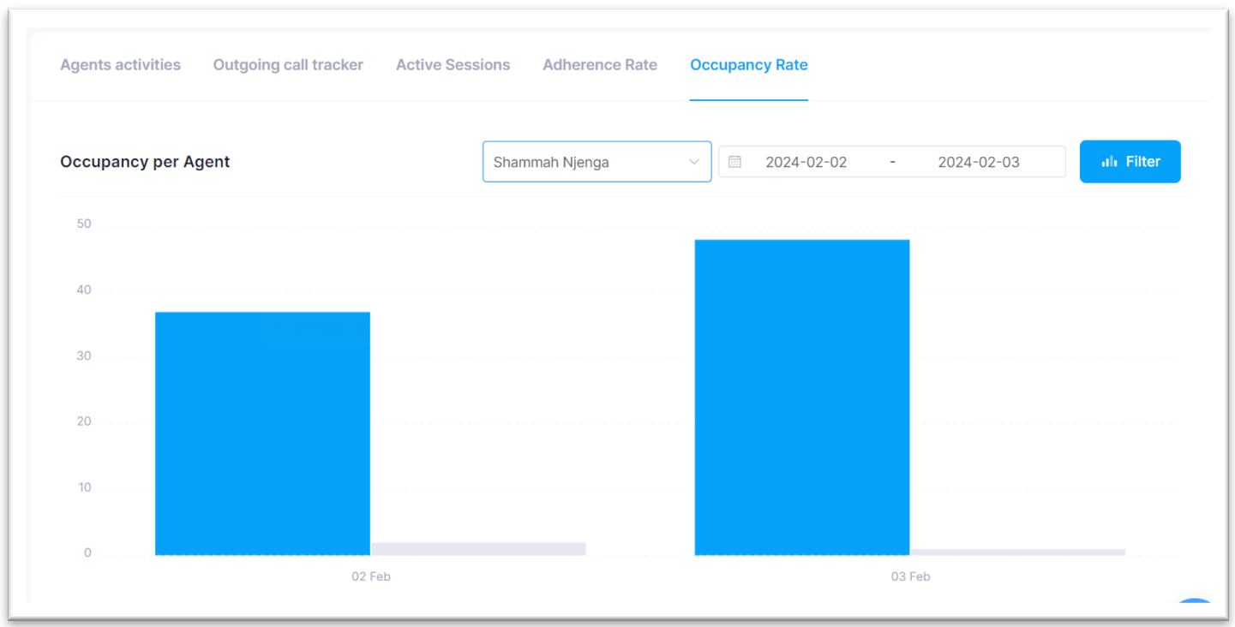Switch to the Agents activities tab
The height and width of the screenshot is (627, 1235).
(120, 65)
